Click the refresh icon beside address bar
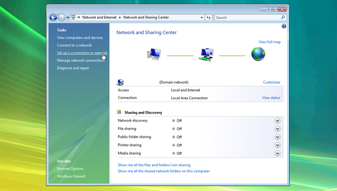 click(209, 18)
